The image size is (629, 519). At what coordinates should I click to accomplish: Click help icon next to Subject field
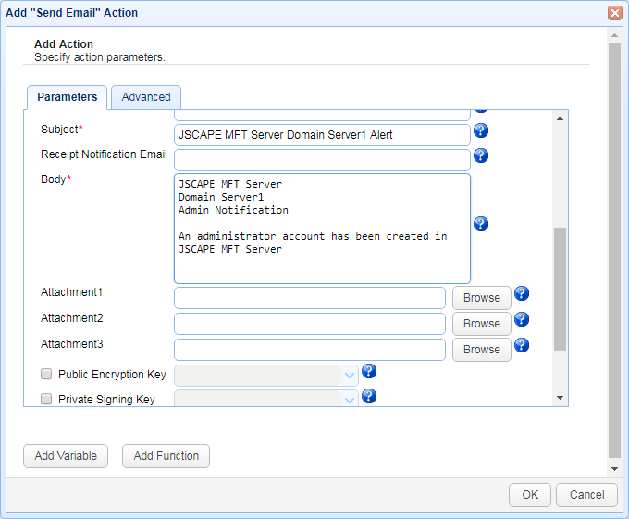coord(481,130)
